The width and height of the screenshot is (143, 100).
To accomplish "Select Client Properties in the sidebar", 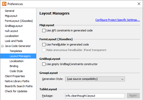I will pyautogui.click(x=15, y=76).
